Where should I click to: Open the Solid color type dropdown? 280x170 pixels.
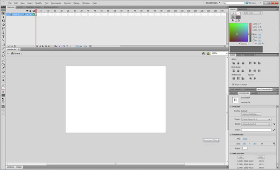pos(252,13)
